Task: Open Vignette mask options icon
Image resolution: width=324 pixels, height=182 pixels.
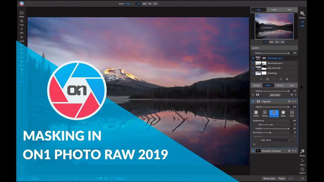Action: pyautogui.click(x=258, y=101)
